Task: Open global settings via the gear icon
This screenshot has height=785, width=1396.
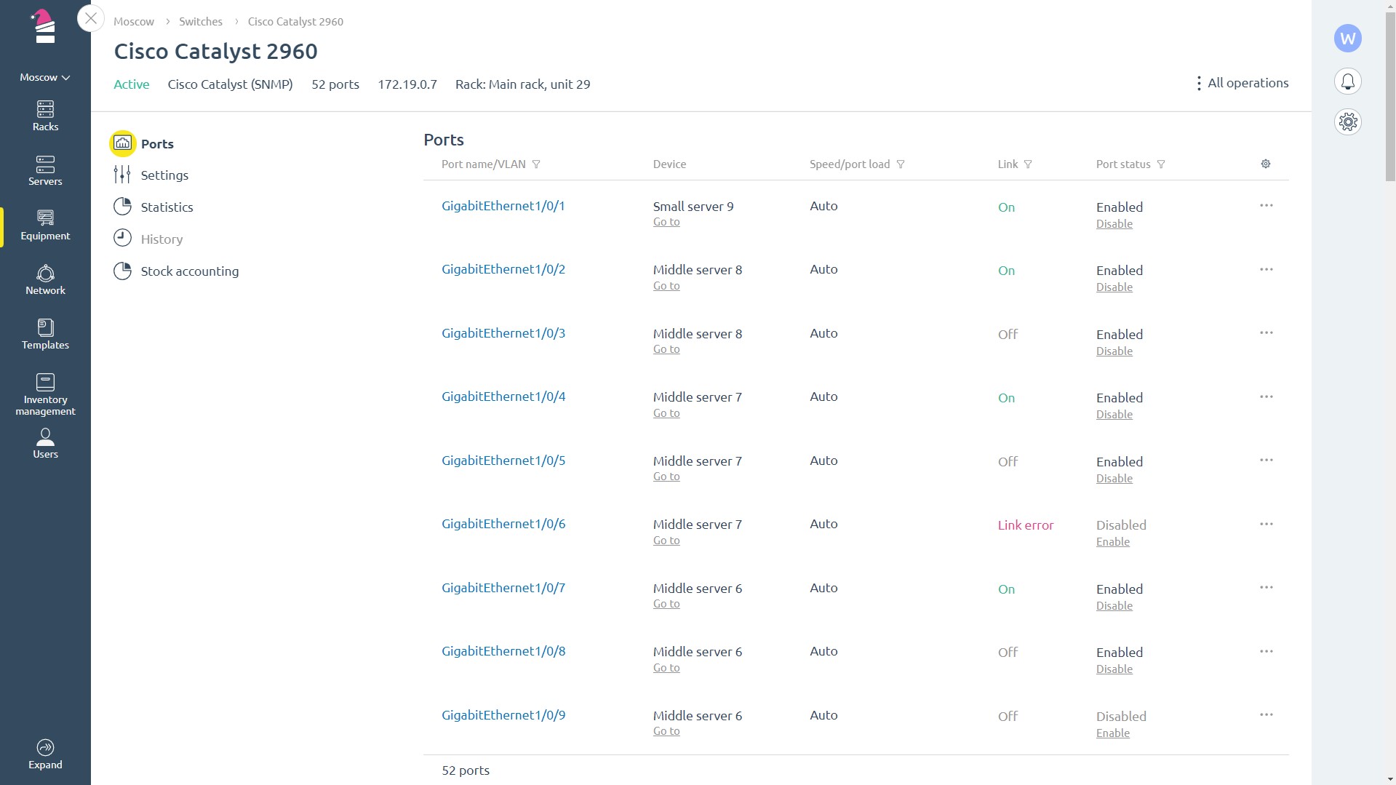Action: [1347, 121]
